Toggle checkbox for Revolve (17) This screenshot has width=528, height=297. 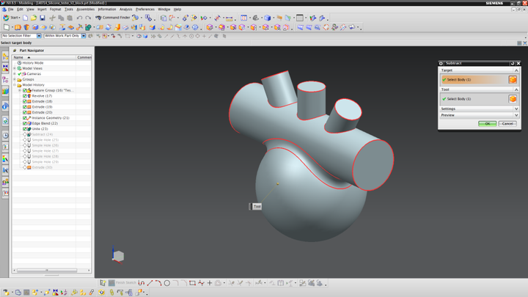coord(25,96)
